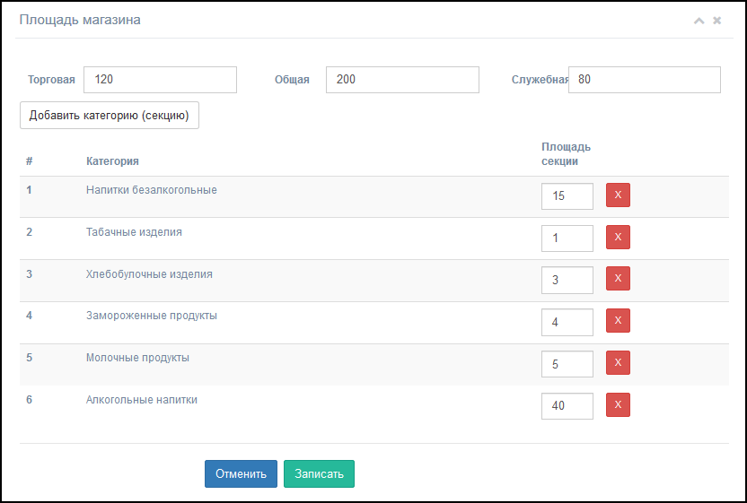Delete the Хлебобулочные изделия row
The width and height of the screenshot is (747, 503).
pyautogui.click(x=618, y=278)
